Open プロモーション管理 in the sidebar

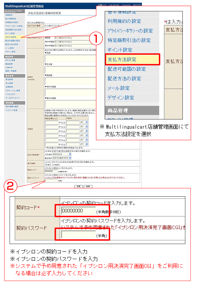coord(13,90)
